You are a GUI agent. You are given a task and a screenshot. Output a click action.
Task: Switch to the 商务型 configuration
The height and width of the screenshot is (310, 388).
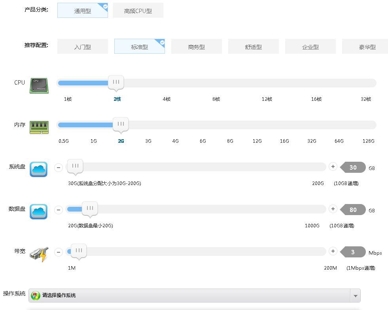[197, 47]
